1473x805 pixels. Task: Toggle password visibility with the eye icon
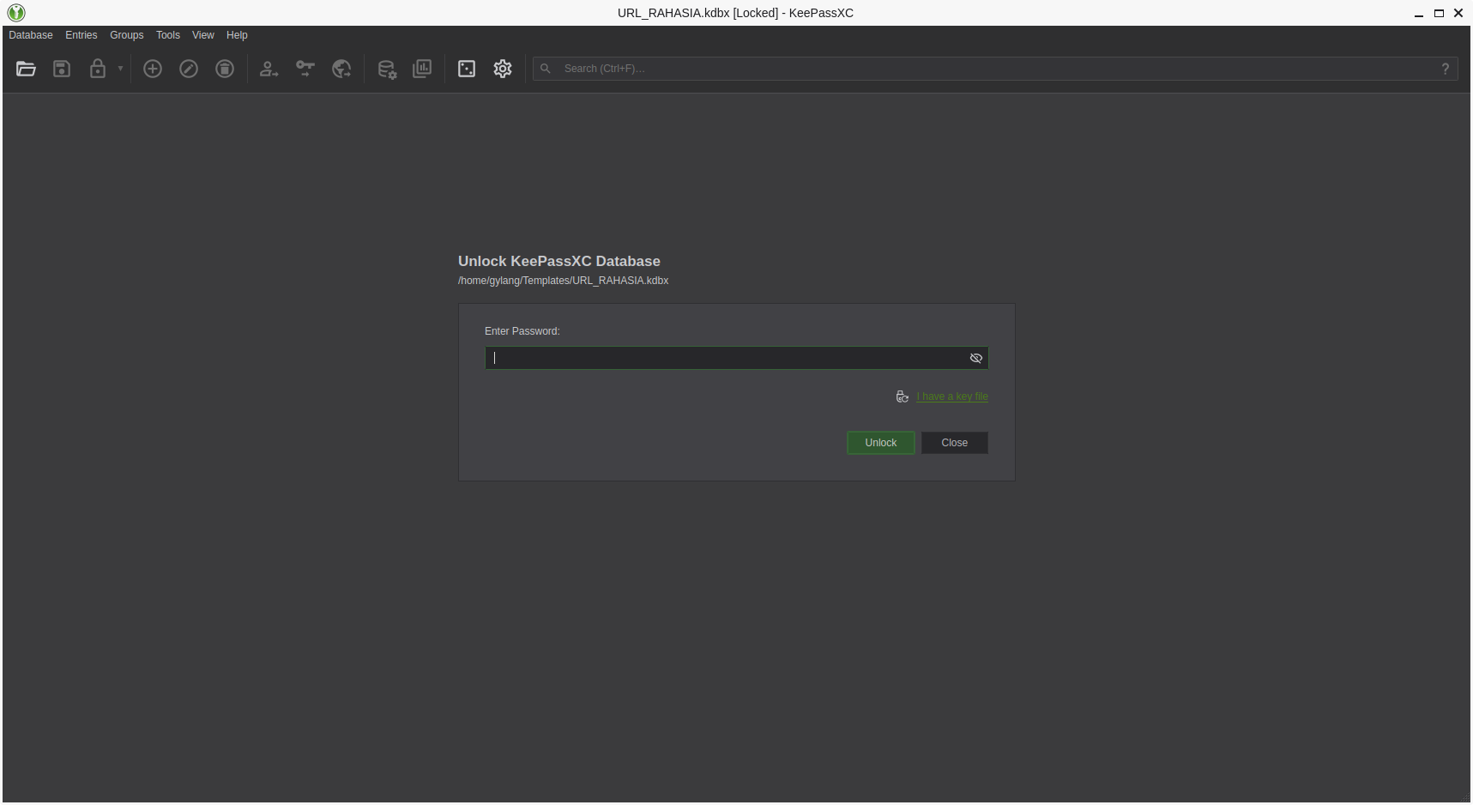(975, 358)
